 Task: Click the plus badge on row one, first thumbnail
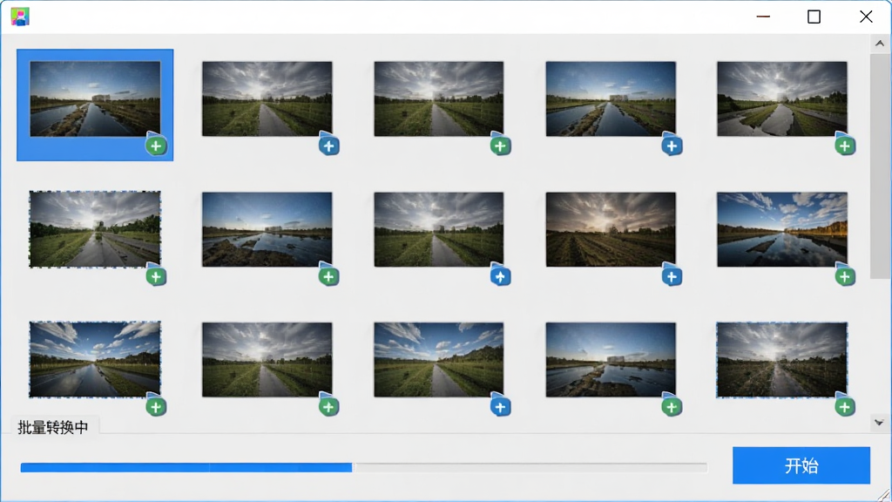coord(156,146)
